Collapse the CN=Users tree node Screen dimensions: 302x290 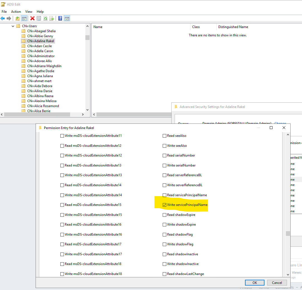[x=13, y=26]
